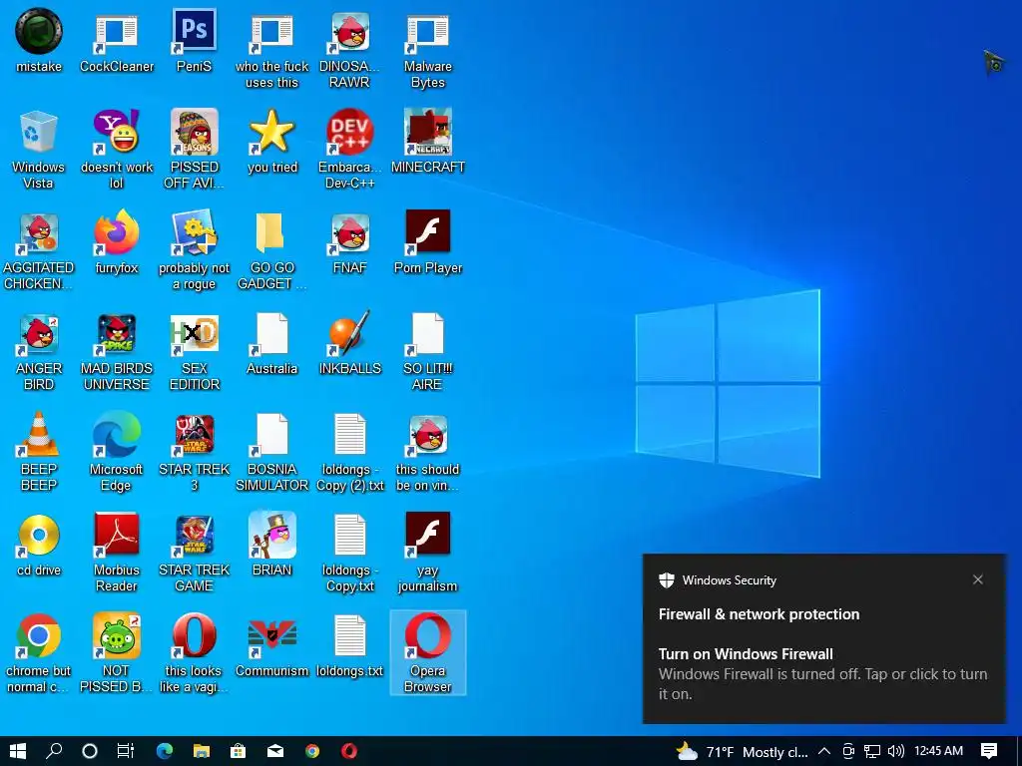
Task: Click the network icon in system tray
Action: pyautogui.click(x=872, y=751)
